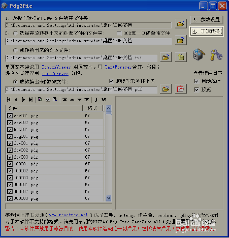
Task: Click the PDF output path field
Action: click(x=81, y=89)
